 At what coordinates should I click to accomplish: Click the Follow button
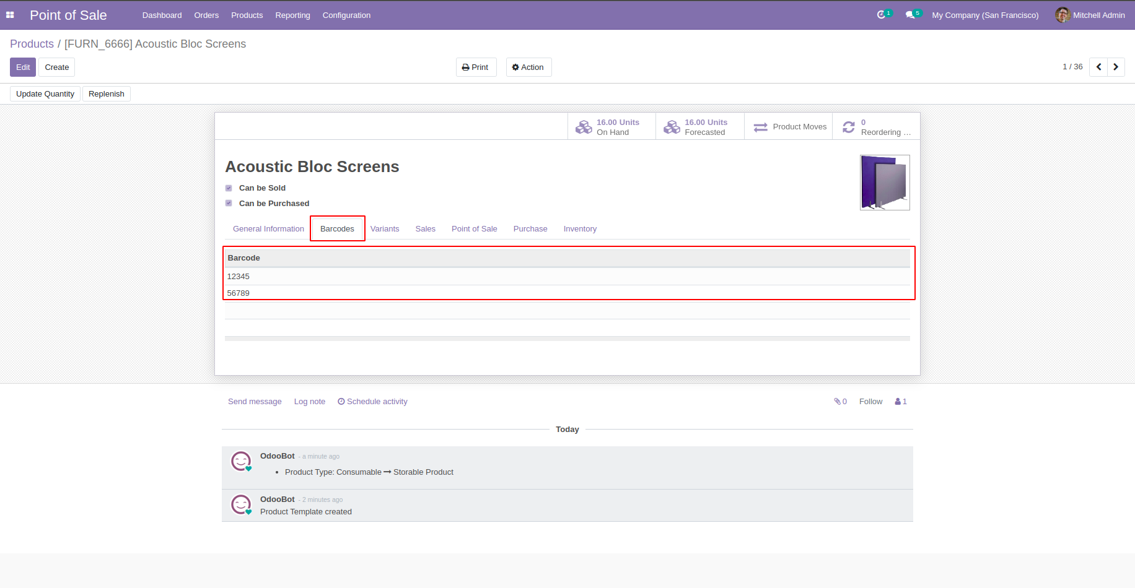(x=870, y=402)
